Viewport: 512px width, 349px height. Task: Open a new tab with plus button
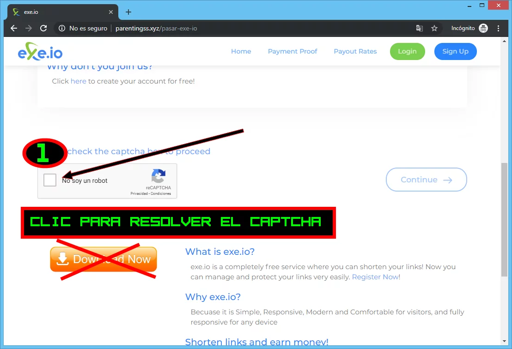(128, 12)
